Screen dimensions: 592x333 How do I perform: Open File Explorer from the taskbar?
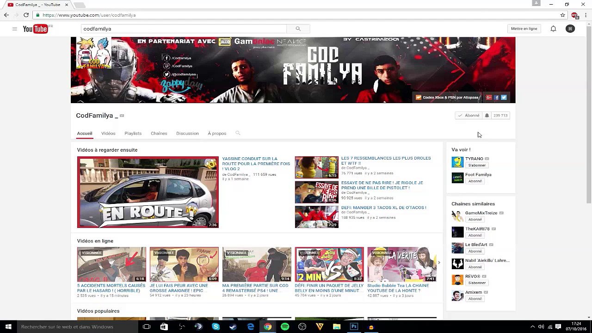[x=337, y=327]
